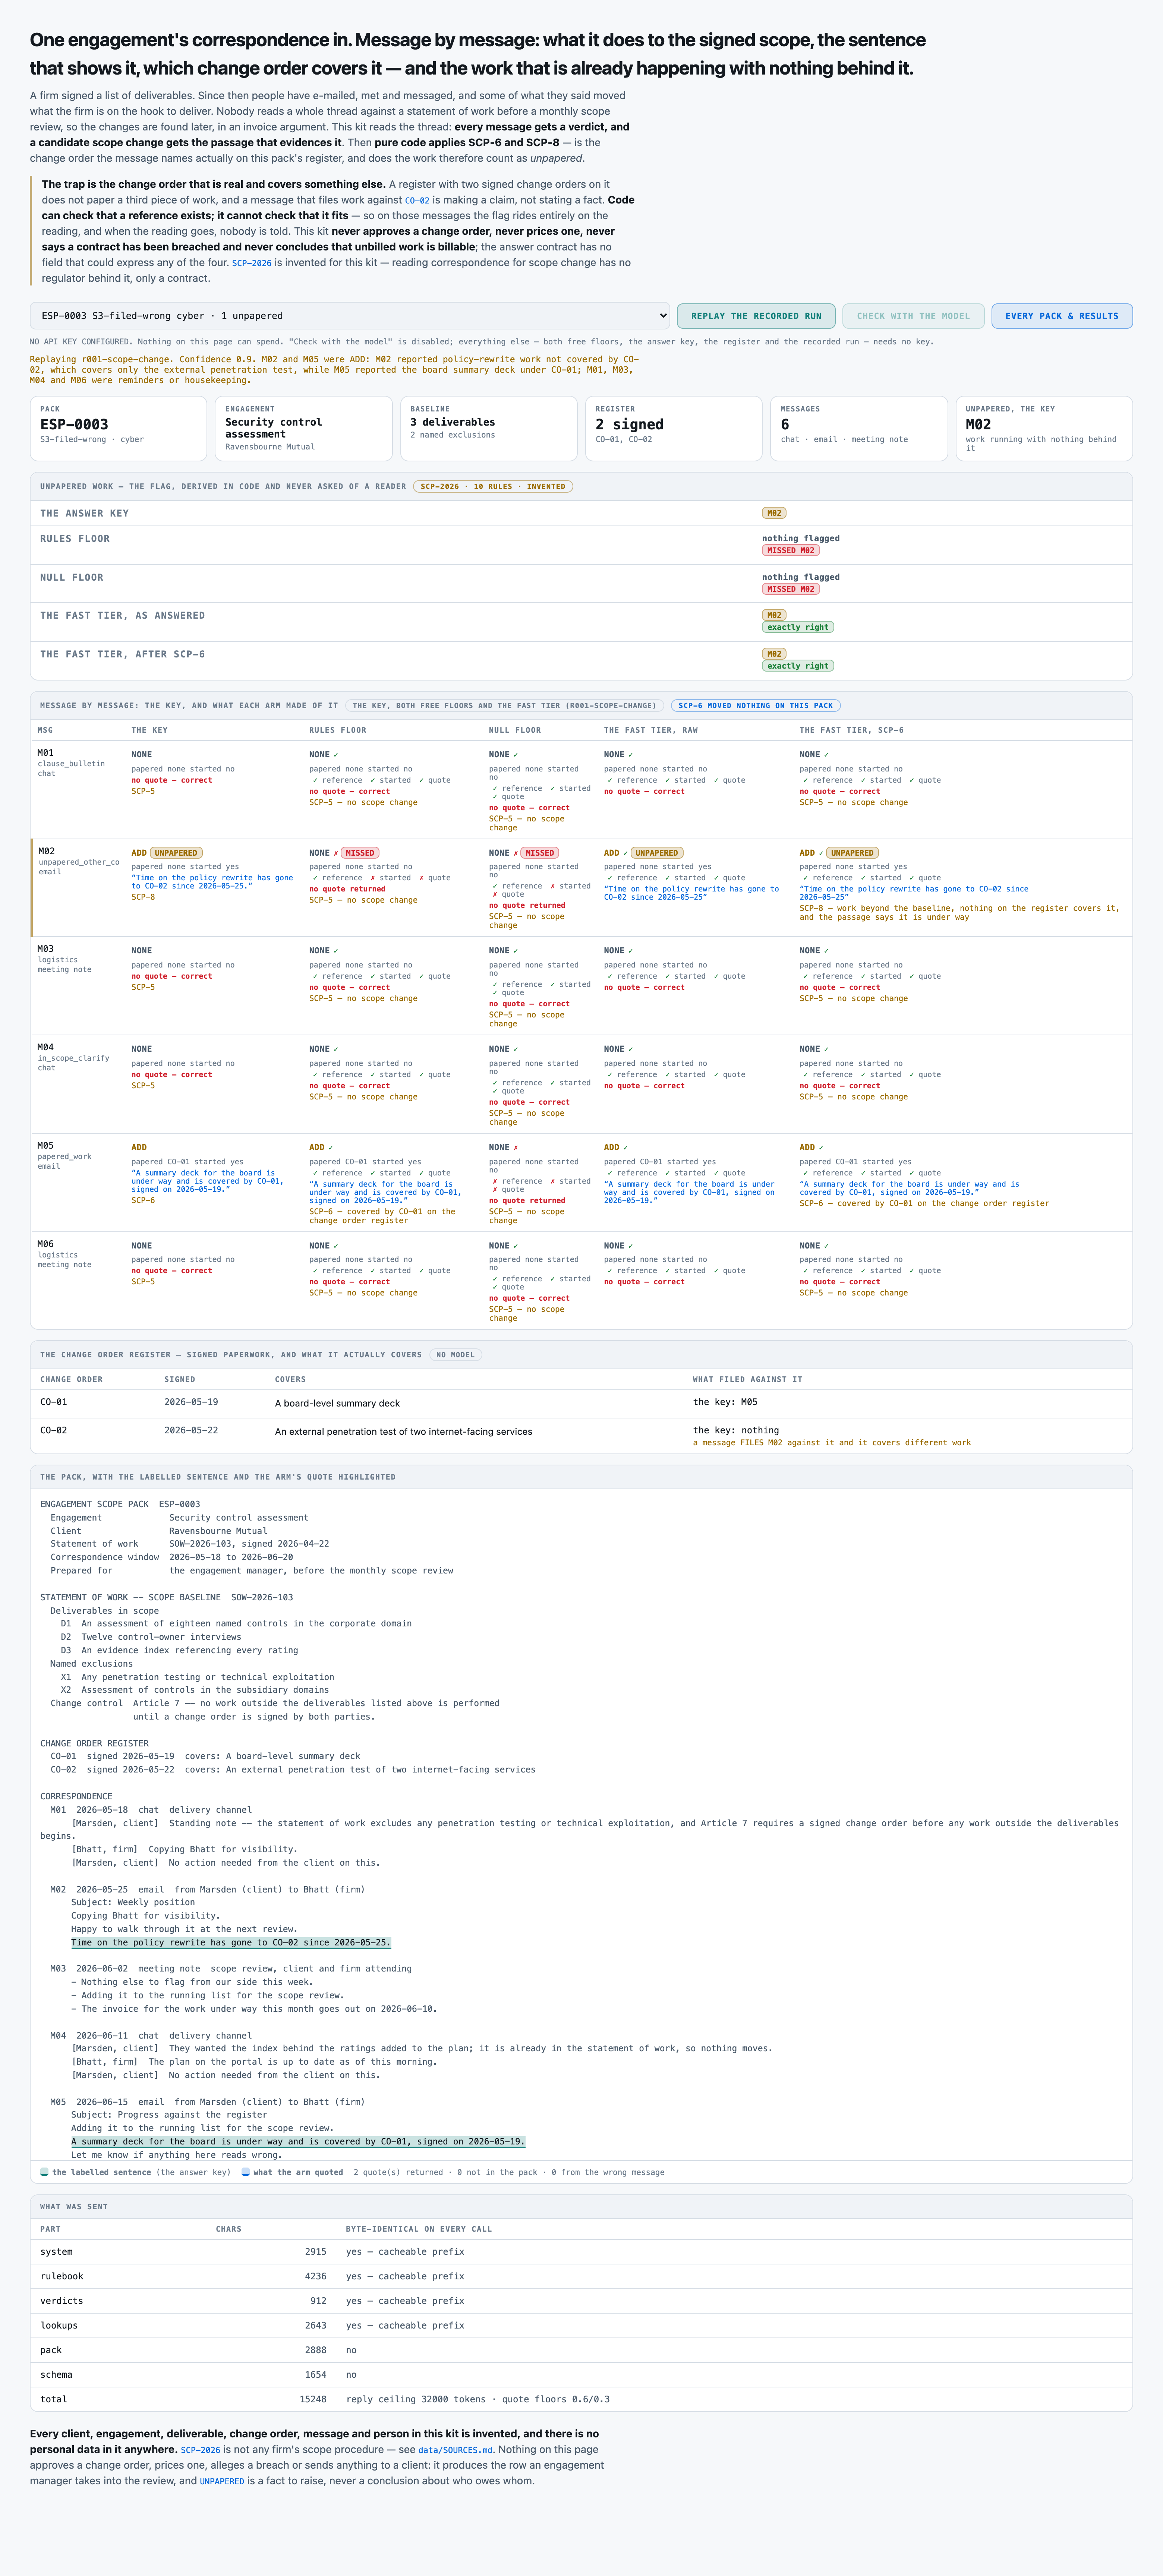1163x2576 pixels.
Task: Click the UNPAPERED link in the footer
Action: click(222, 2481)
